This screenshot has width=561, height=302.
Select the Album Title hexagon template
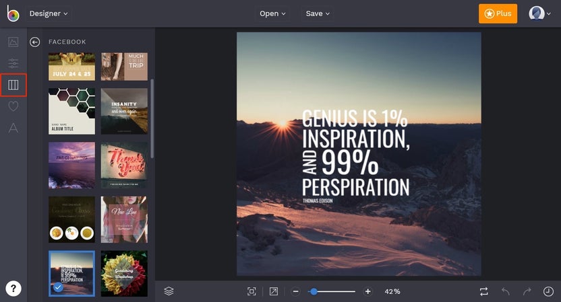pyautogui.click(x=72, y=111)
